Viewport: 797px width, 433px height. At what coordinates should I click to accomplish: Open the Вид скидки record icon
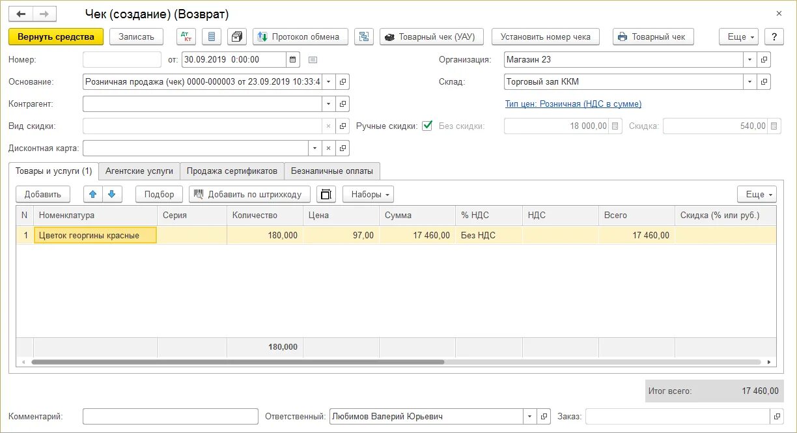[343, 126]
